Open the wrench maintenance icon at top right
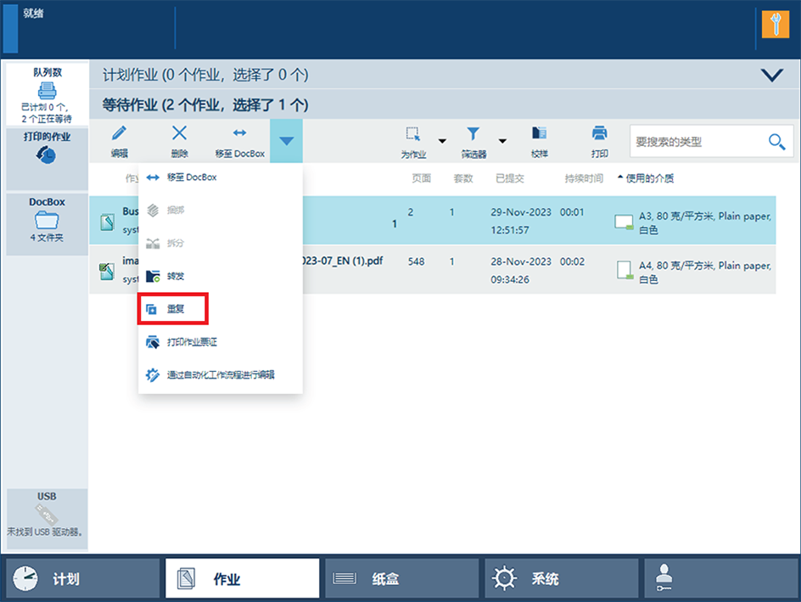 (x=775, y=25)
